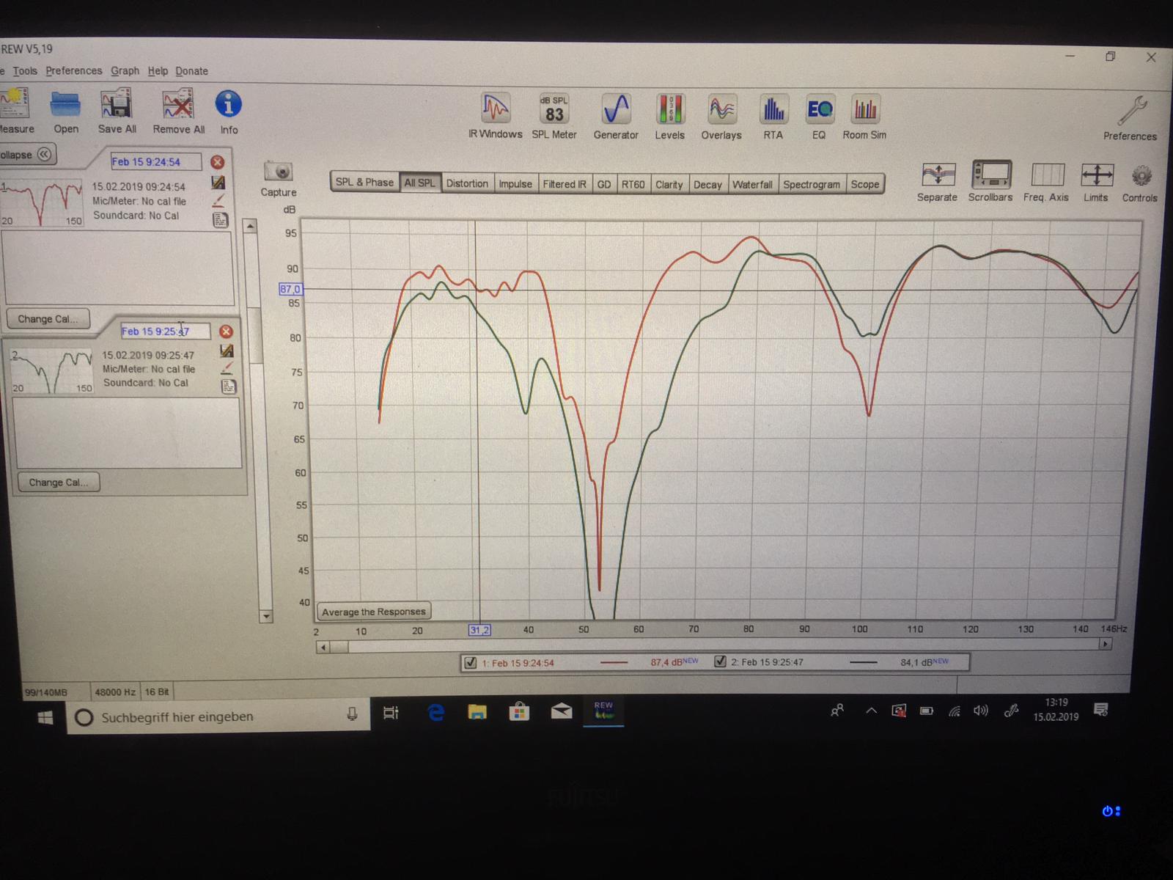Click the horizontal scrollbar right arrow
The width and height of the screenshot is (1173, 880).
tap(1106, 644)
